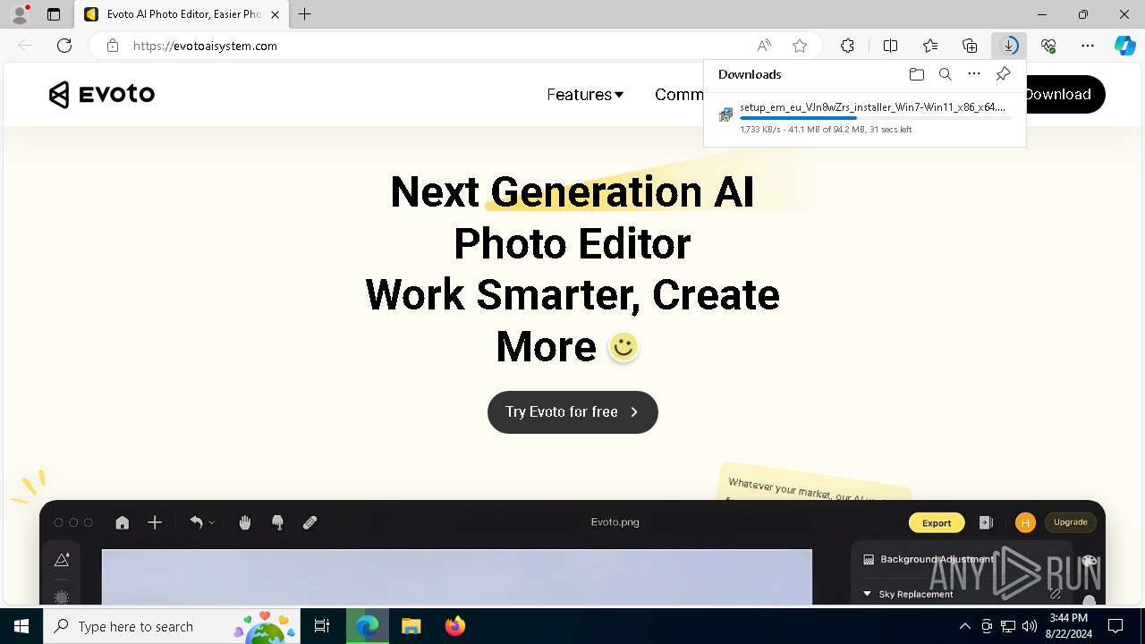The width and height of the screenshot is (1145, 644).
Task: Open Browser essentials icon
Action: click(1048, 46)
